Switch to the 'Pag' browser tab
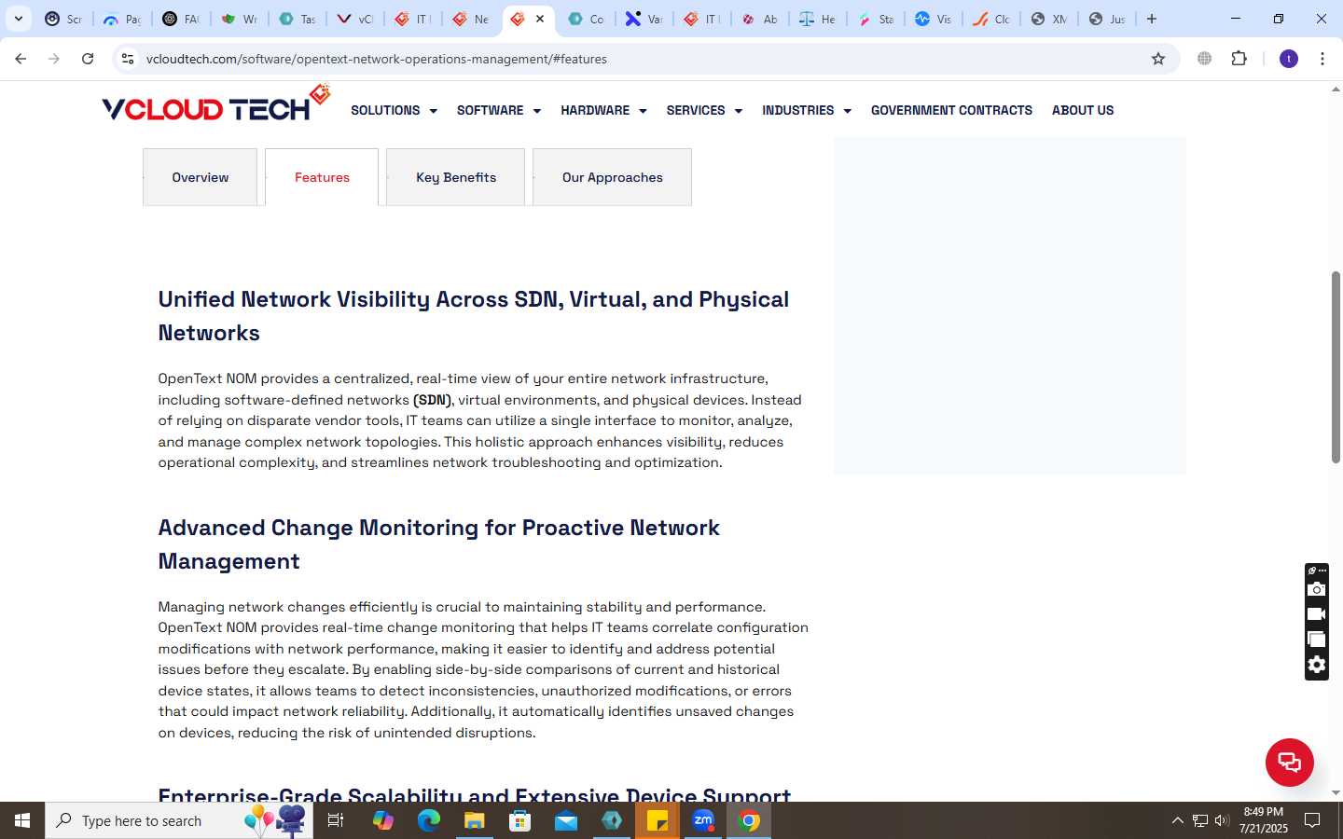This screenshot has width=1343, height=839. [x=121, y=19]
